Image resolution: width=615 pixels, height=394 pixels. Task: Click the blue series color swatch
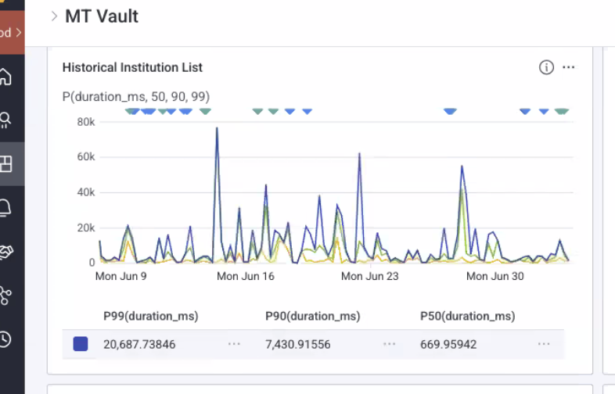pyautogui.click(x=80, y=344)
